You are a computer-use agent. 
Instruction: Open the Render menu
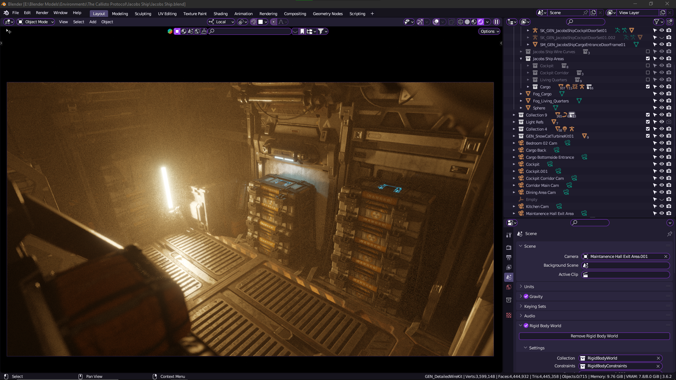[x=42, y=13]
